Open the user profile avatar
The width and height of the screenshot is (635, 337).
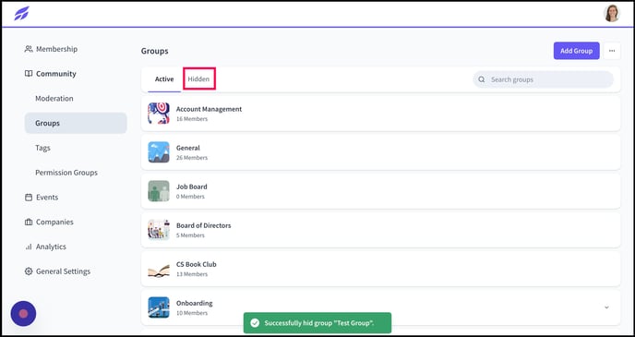pyautogui.click(x=612, y=13)
